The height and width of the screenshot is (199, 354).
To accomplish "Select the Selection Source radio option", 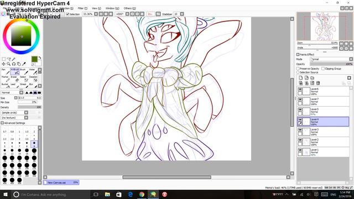I will pyautogui.click(x=298, y=72).
